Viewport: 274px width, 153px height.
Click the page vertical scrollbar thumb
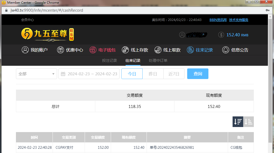click(270, 81)
